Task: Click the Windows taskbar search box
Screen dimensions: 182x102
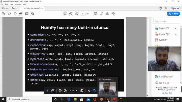Action: [x=29, y=99]
